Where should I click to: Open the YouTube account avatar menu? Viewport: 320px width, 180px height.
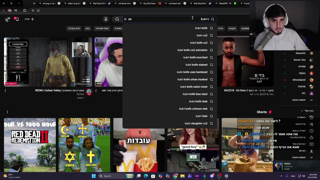(7, 19)
